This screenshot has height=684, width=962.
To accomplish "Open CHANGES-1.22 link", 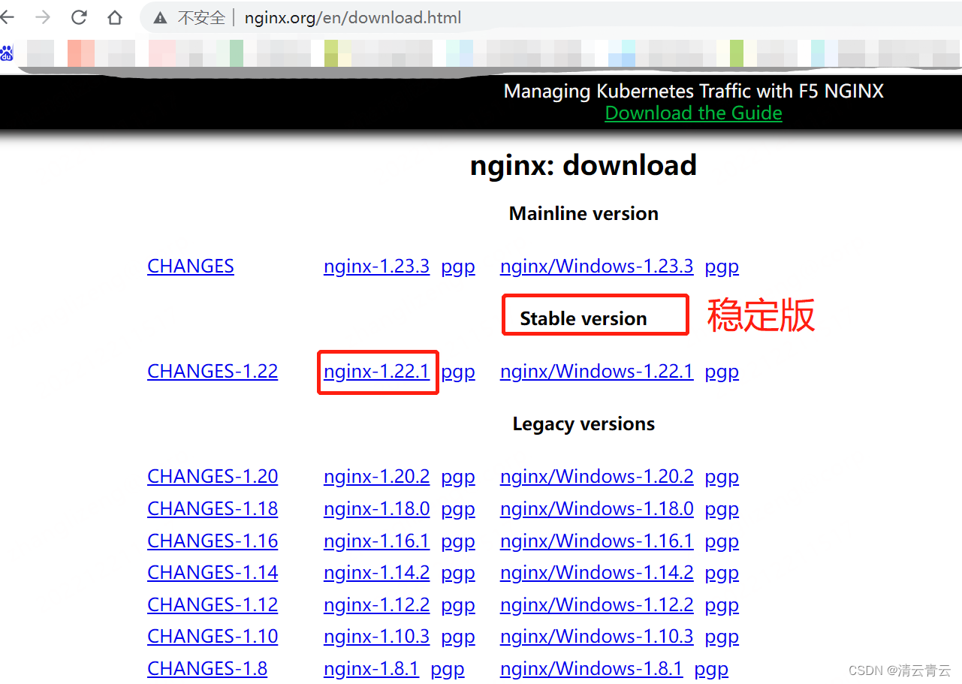I will (x=213, y=372).
